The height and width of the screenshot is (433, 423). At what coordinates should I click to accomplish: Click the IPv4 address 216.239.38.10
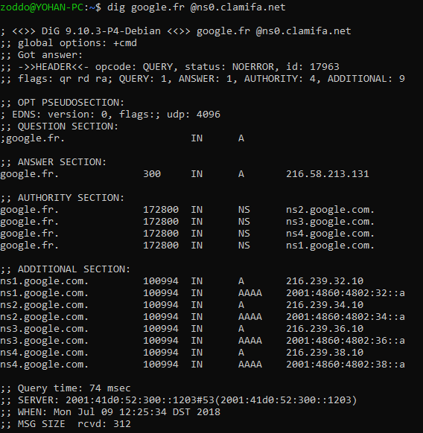(325, 353)
